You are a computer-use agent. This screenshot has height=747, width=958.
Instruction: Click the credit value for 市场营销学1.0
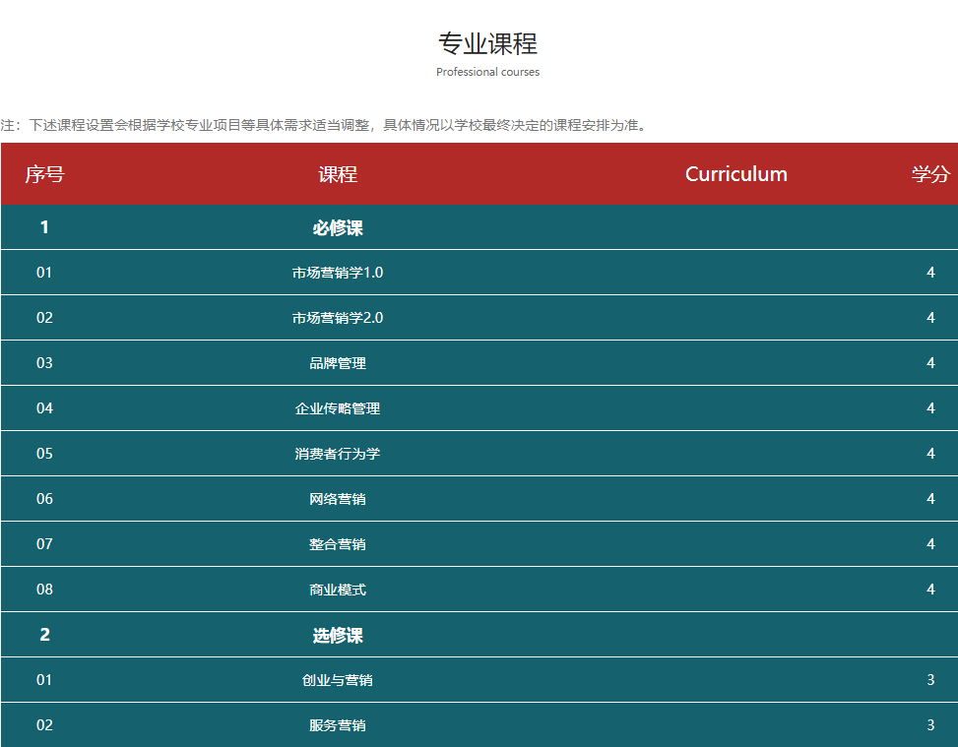[x=930, y=273]
